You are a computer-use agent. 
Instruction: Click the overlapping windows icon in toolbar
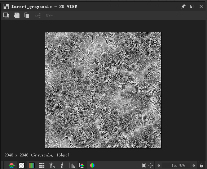pos(6,15)
